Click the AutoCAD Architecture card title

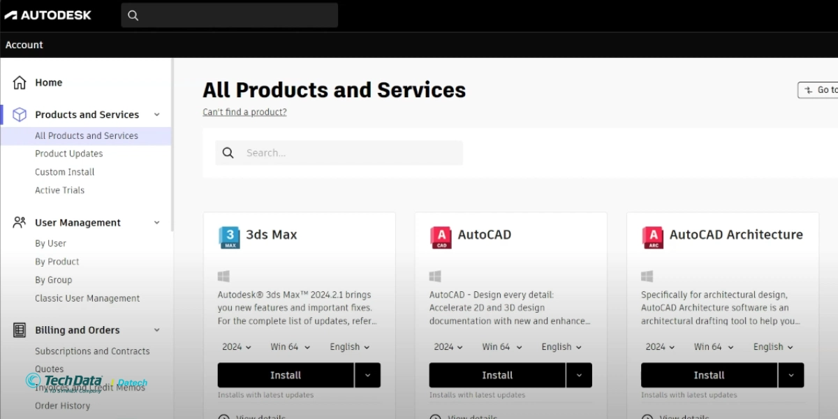point(736,235)
